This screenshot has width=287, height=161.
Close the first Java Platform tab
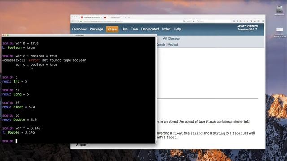102,17
